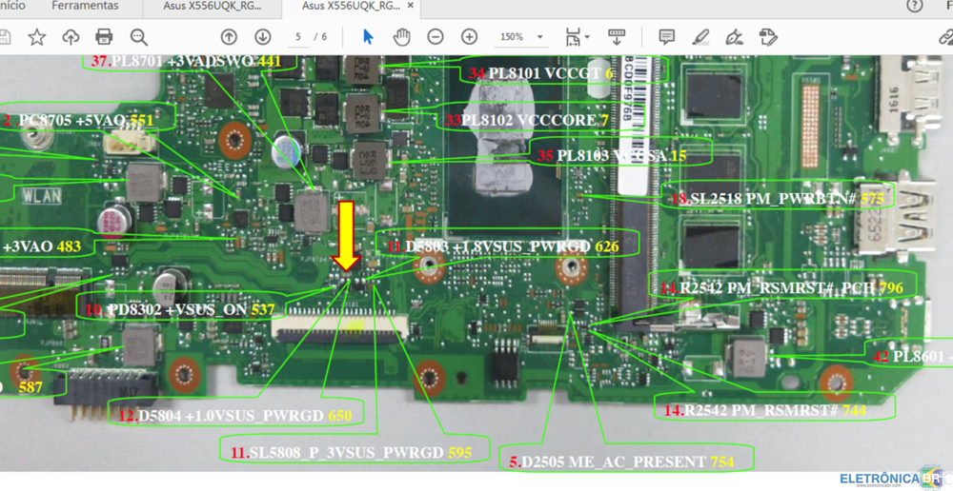Screen dimensions: 953x491
Task: Select the arrow selection tool
Action: [369, 37]
